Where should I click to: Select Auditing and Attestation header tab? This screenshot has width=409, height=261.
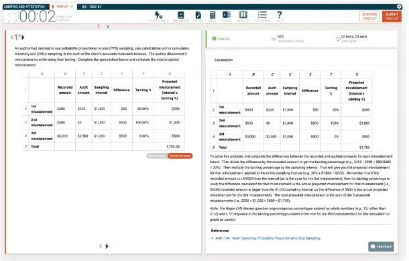pyautogui.click(x=25, y=7)
